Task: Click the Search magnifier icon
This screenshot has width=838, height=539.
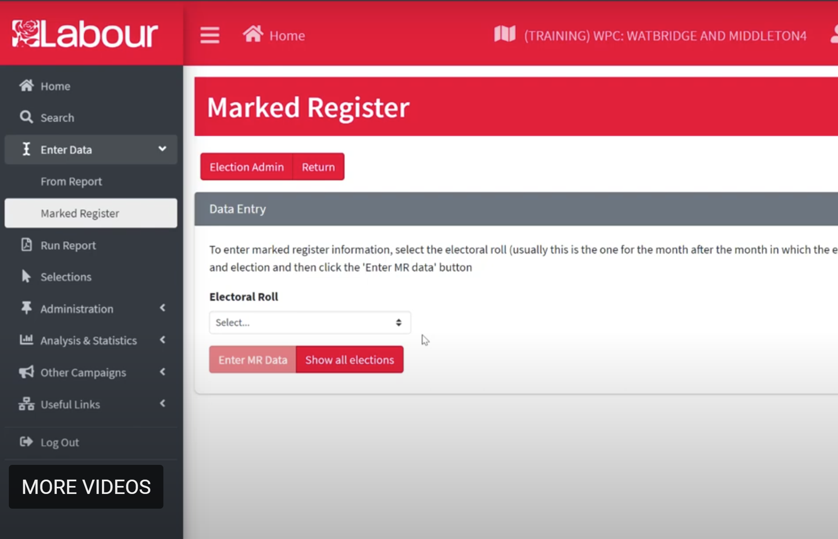Action: point(26,117)
